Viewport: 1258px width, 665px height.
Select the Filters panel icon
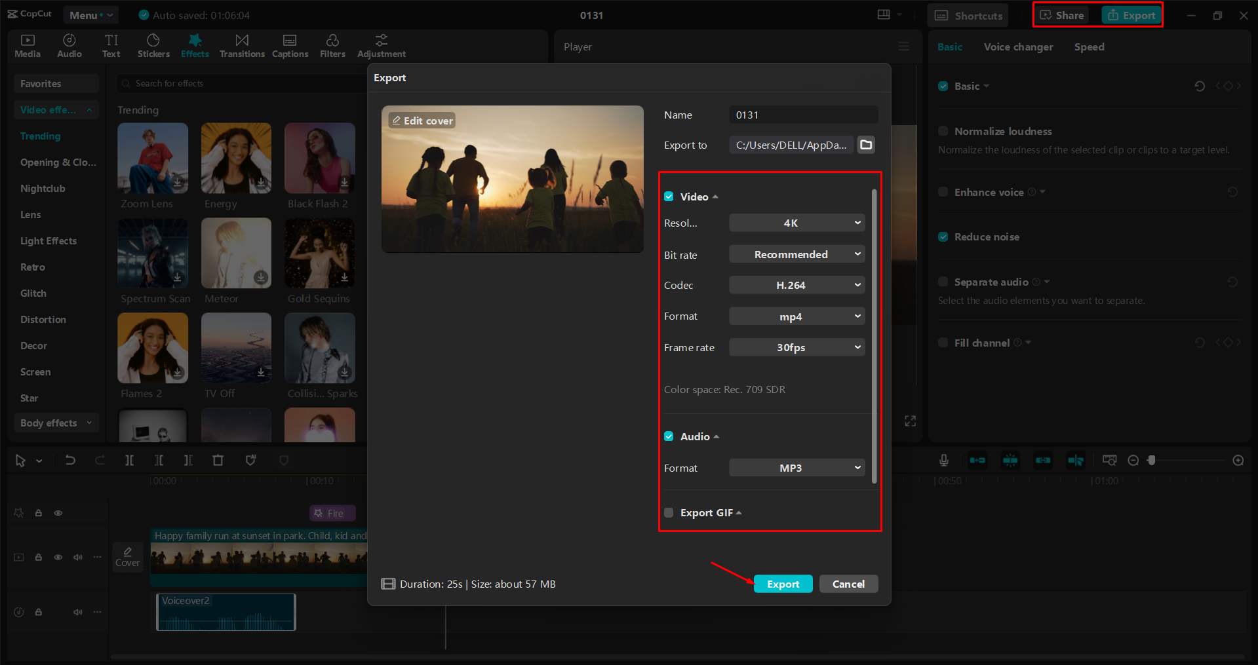(332, 45)
